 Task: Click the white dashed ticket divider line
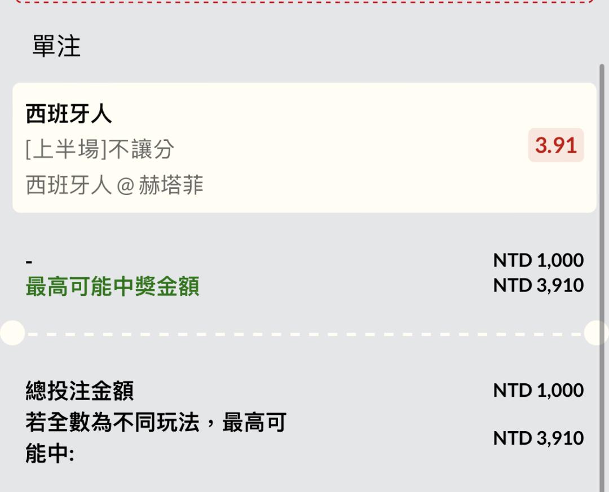pyautogui.click(x=304, y=333)
